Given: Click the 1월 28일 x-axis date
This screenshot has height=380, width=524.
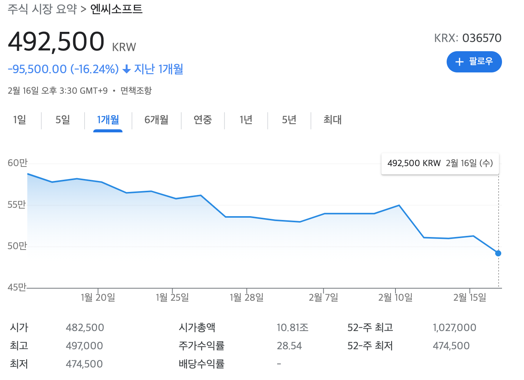Looking at the screenshot, I should [247, 297].
